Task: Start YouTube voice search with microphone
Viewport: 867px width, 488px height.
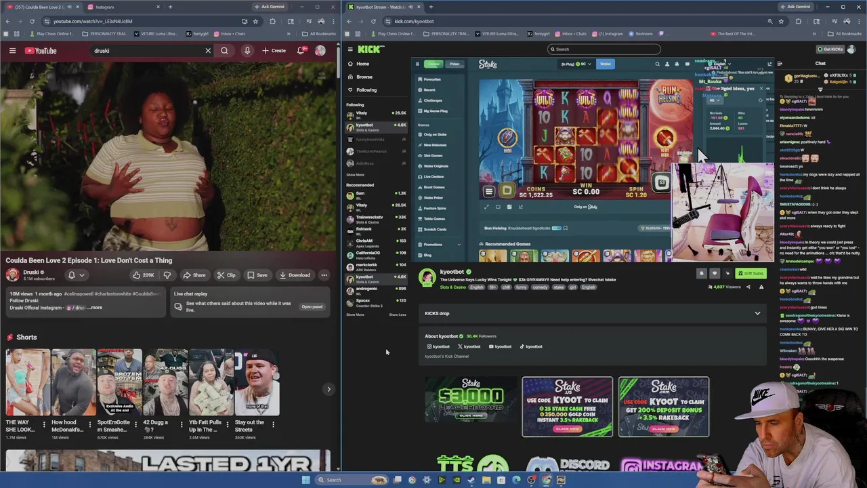Action: click(247, 51)
